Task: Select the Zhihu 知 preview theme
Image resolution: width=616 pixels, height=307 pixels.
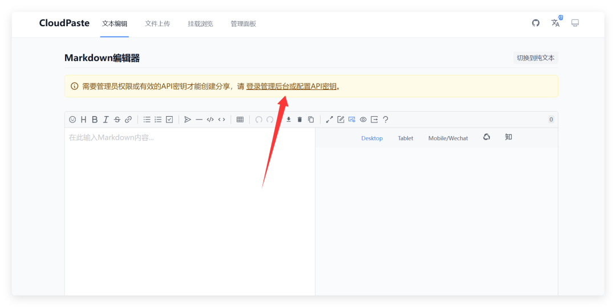Action: [508, 137]
